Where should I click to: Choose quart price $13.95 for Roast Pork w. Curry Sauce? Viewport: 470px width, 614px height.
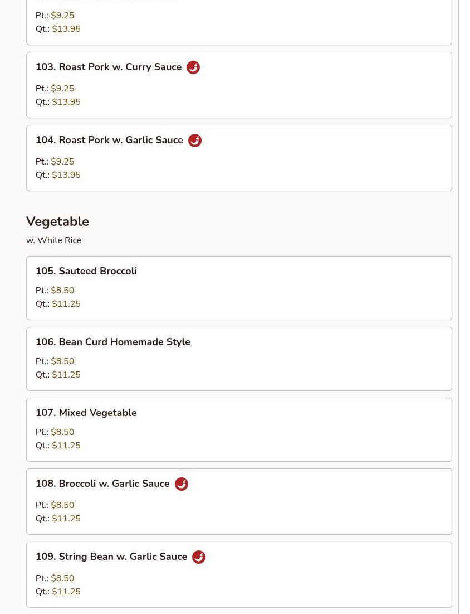coord(66,102)
